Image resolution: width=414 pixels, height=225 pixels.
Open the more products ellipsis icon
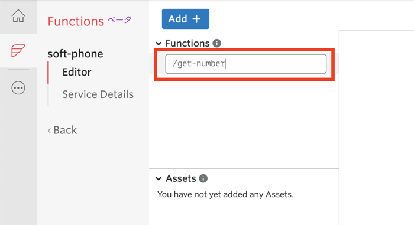(18, 88)
